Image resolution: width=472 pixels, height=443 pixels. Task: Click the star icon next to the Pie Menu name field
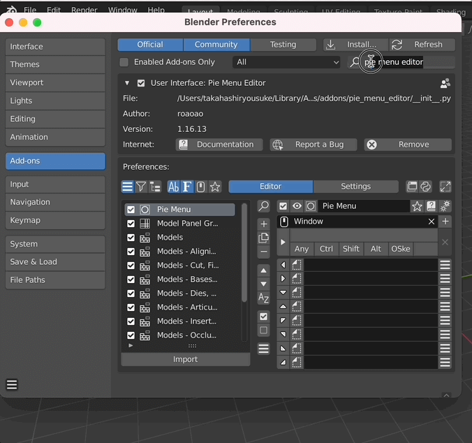(417, 206)
